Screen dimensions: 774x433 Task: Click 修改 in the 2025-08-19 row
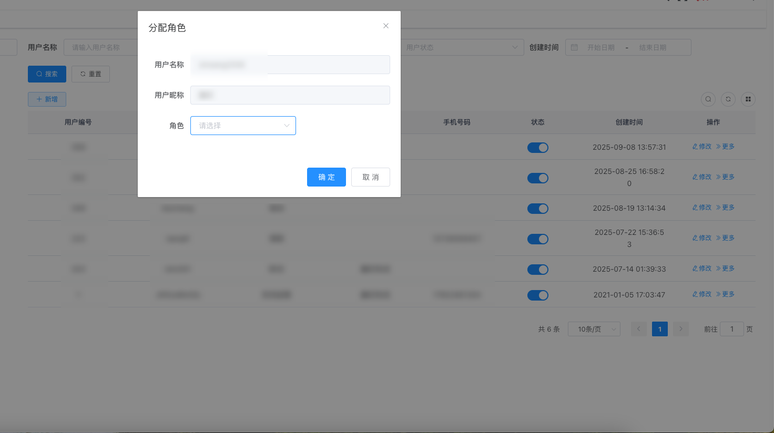coord(702,208)
